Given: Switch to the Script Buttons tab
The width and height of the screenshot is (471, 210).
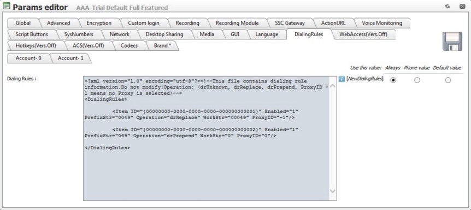Looking at the screenshot, I should point(32,34).
